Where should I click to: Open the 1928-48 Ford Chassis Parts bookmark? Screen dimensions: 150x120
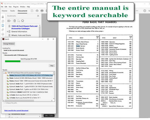click(x=24, y=27)
